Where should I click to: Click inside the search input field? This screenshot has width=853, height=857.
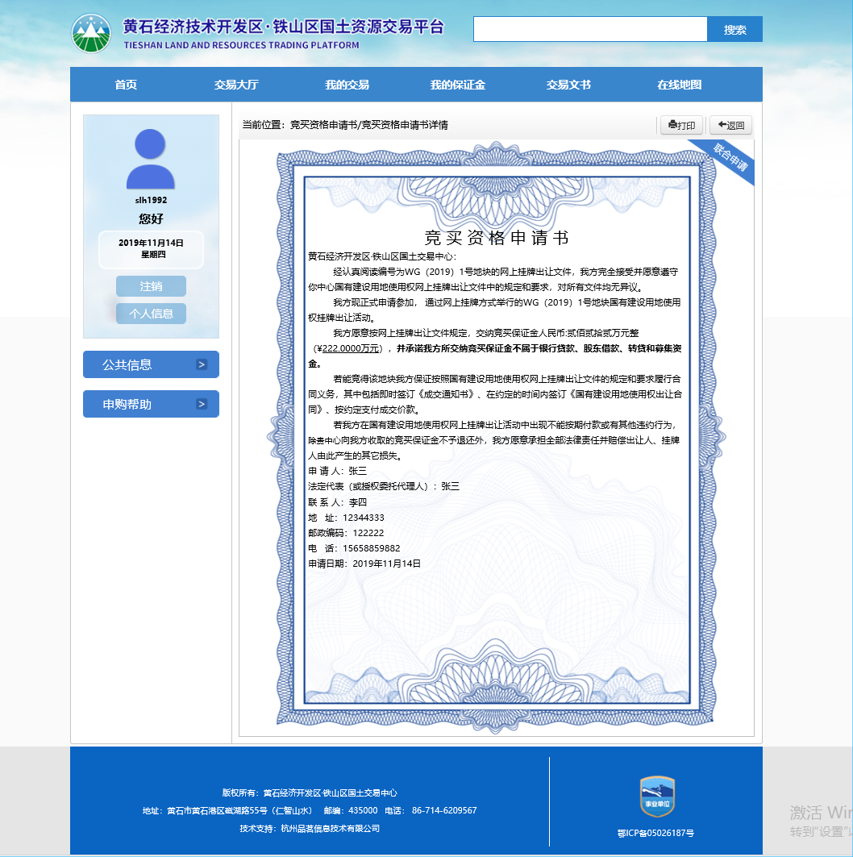(589, 30)
